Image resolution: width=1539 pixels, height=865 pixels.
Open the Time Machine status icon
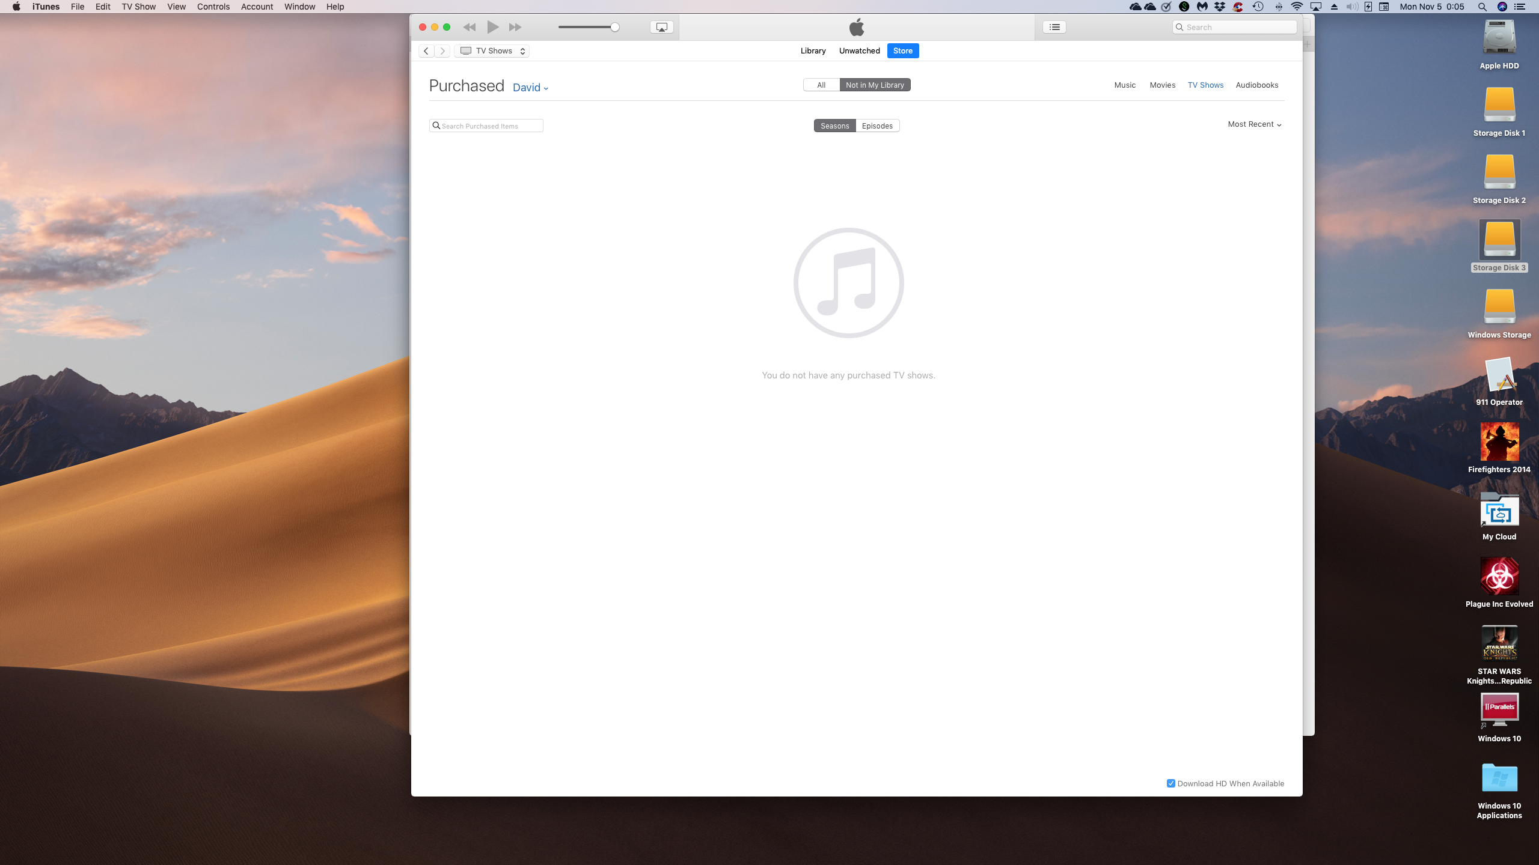(1258, 7)
